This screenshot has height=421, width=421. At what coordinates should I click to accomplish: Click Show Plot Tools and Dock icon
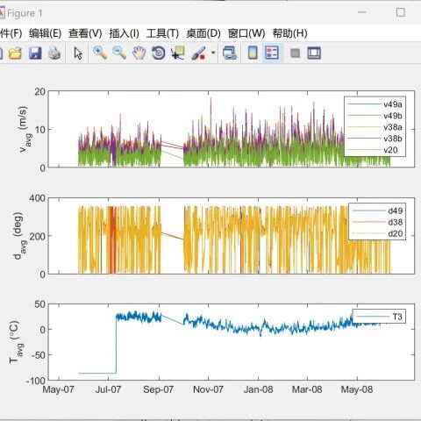tap(314, 54)
